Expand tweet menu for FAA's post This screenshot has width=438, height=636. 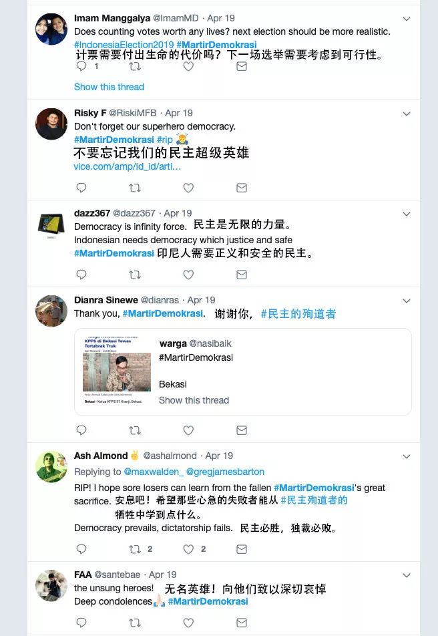pyautogui.click(x=407, y=576)
